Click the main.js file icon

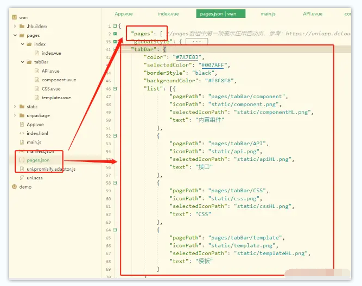tap(22, 142)
